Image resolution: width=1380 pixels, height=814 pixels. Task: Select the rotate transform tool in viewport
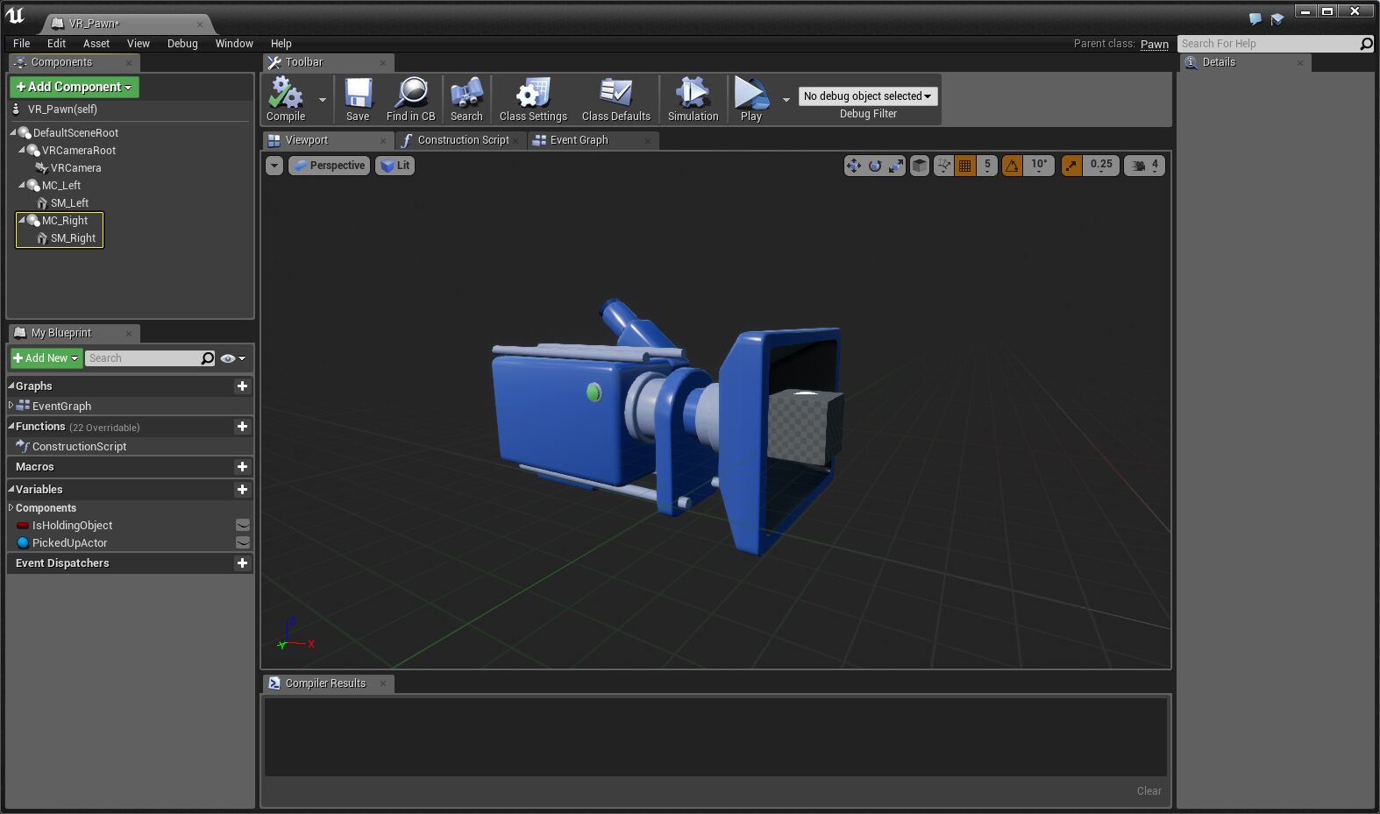coord(875,166)
